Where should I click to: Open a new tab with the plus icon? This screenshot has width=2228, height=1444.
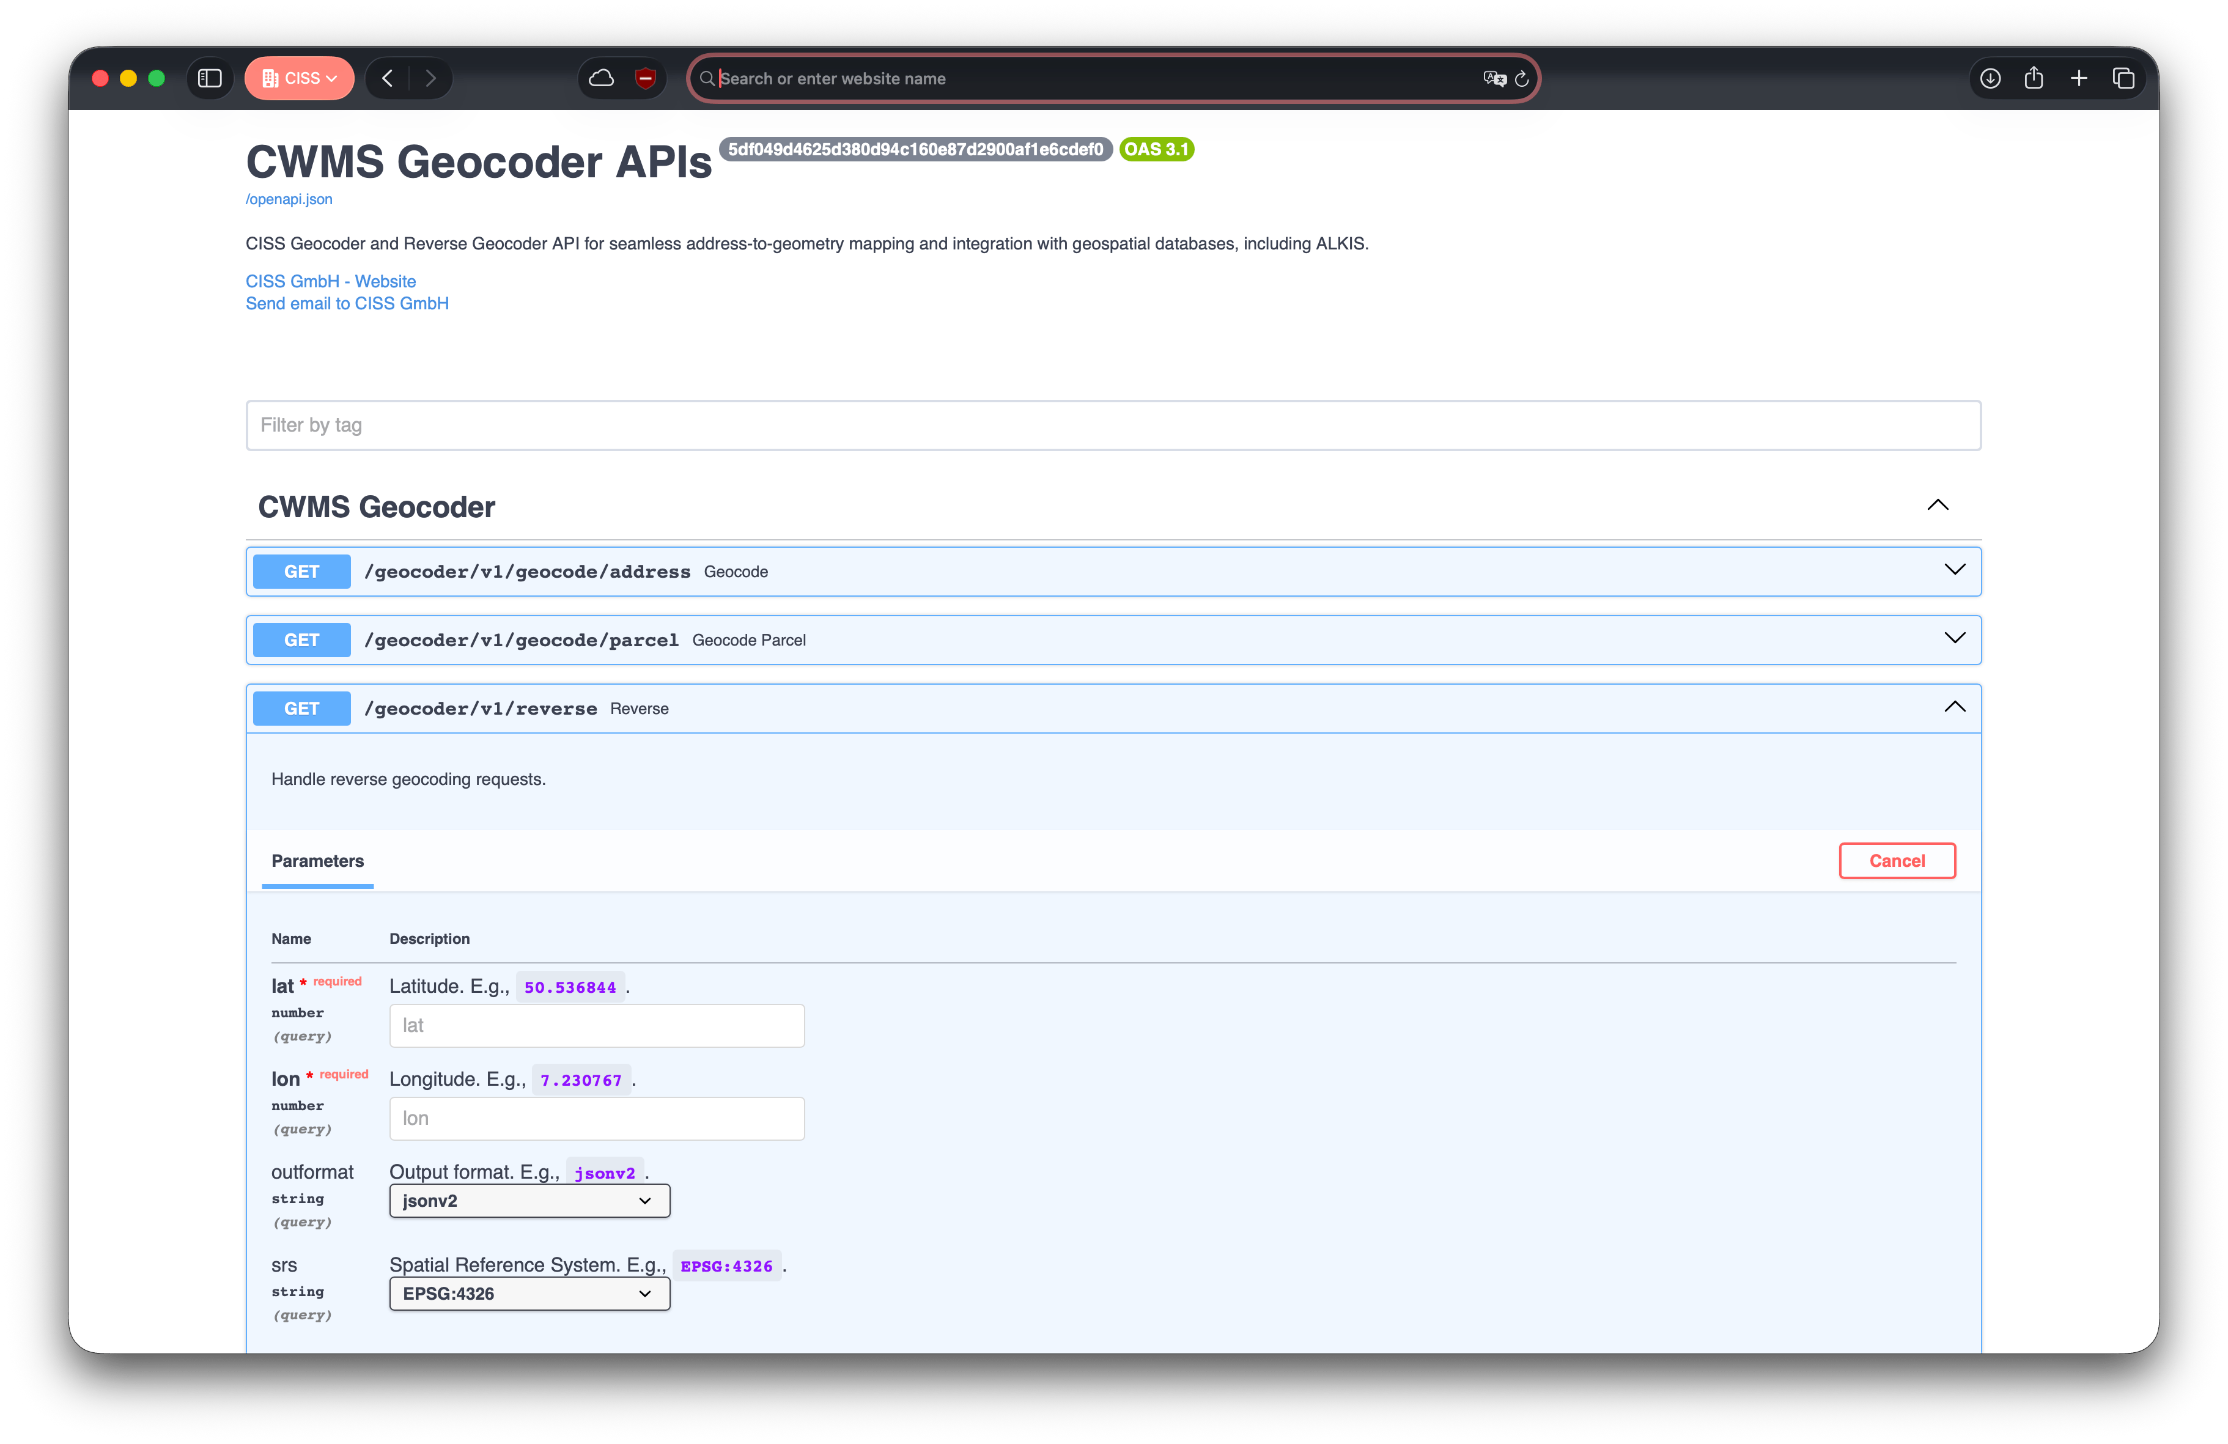coord(2079,78)
